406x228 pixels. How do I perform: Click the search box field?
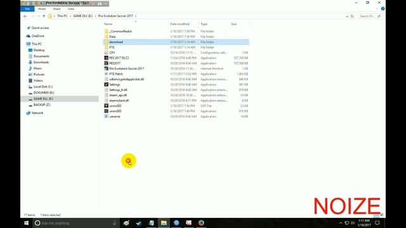click(x=370, y=16)
